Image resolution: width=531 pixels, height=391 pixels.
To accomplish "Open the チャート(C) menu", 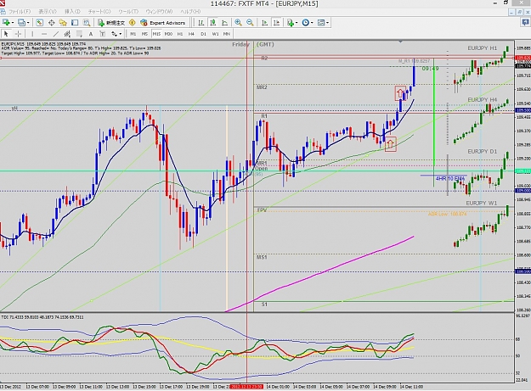I will coord(99,12).
